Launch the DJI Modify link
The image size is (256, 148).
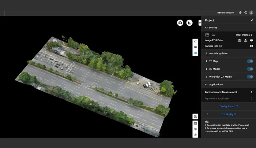(229, 114)
